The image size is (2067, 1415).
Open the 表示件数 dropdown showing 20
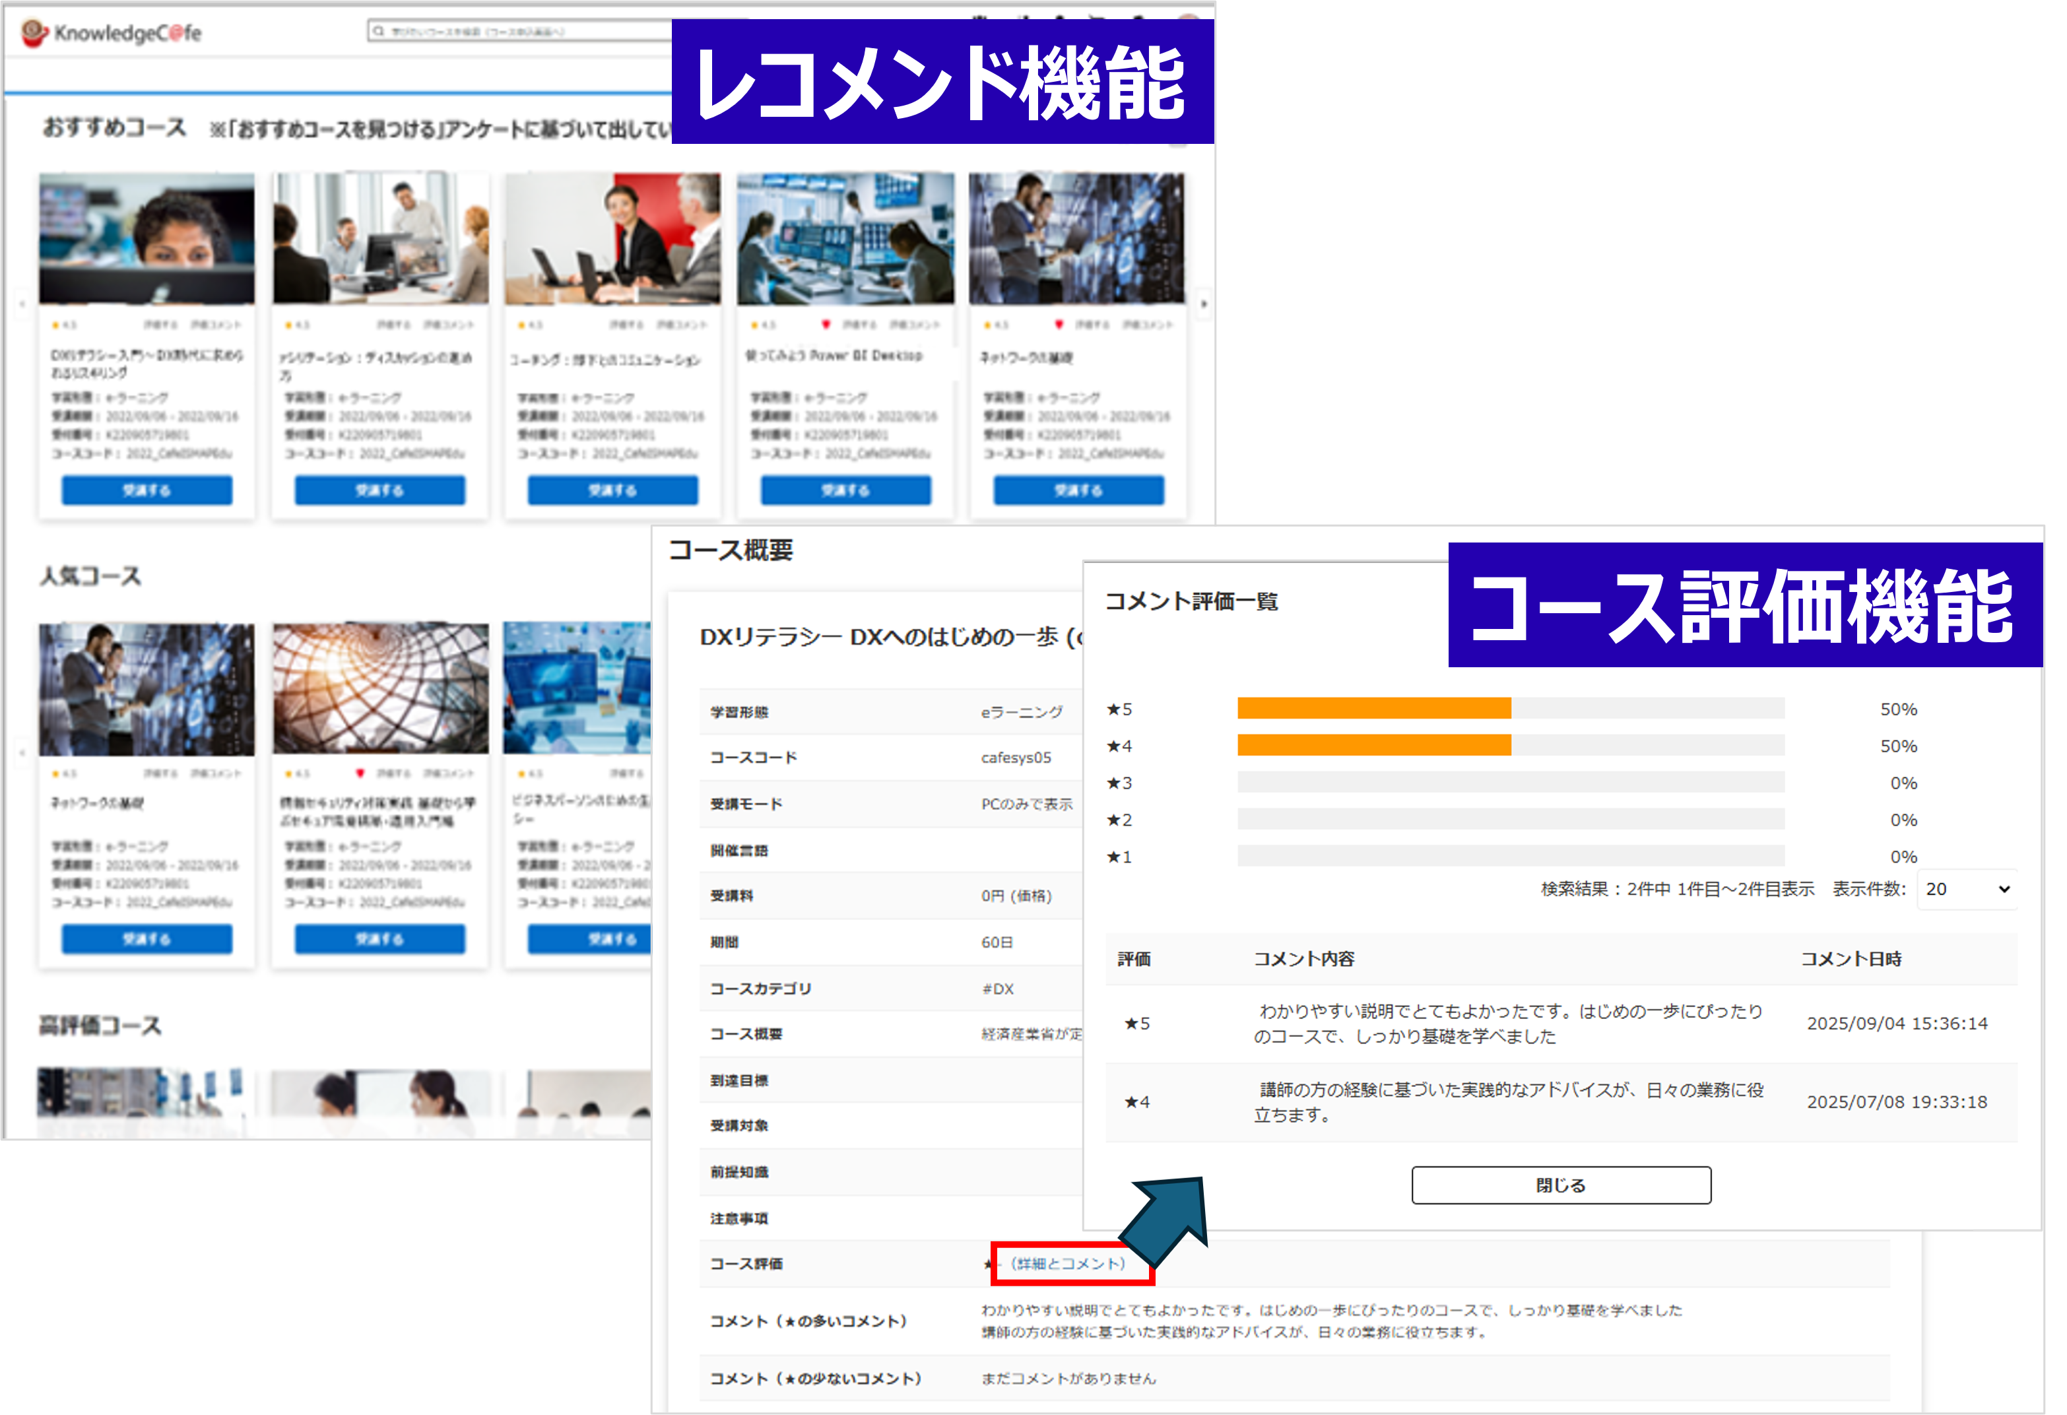click(1967, 888)
